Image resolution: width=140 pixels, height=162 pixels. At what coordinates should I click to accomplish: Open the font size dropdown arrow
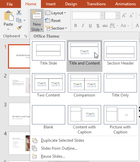click(118, 15)
